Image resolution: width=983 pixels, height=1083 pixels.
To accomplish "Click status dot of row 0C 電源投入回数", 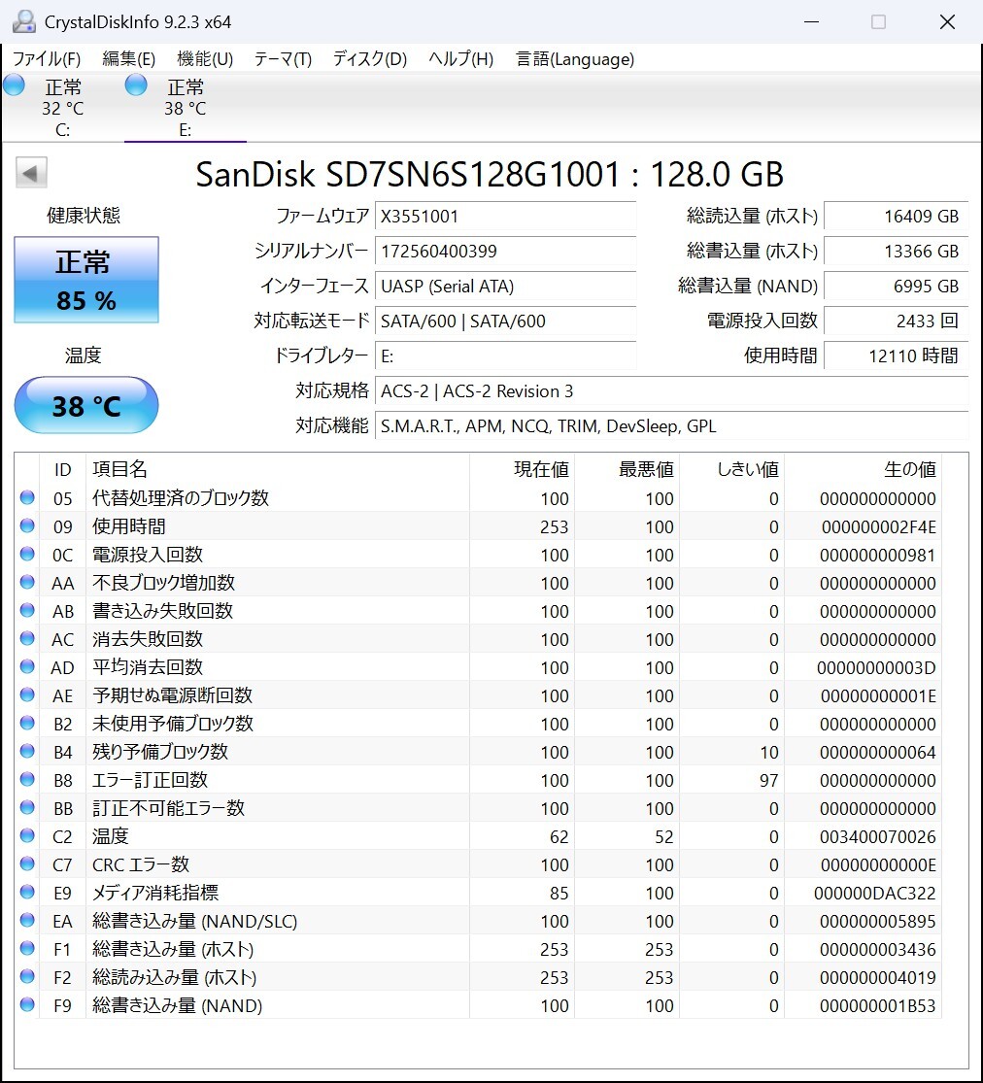I will tap(27, 554).
